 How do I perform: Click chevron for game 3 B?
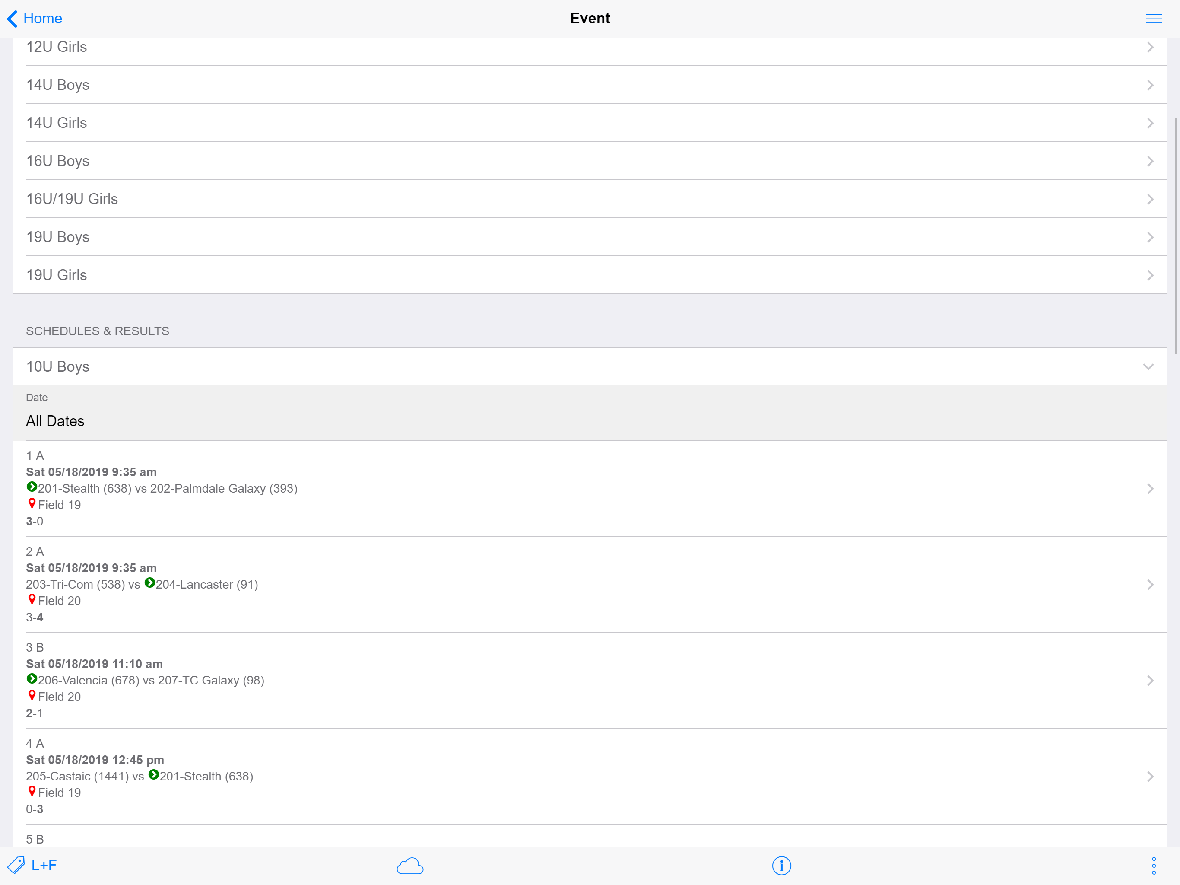1150,681
